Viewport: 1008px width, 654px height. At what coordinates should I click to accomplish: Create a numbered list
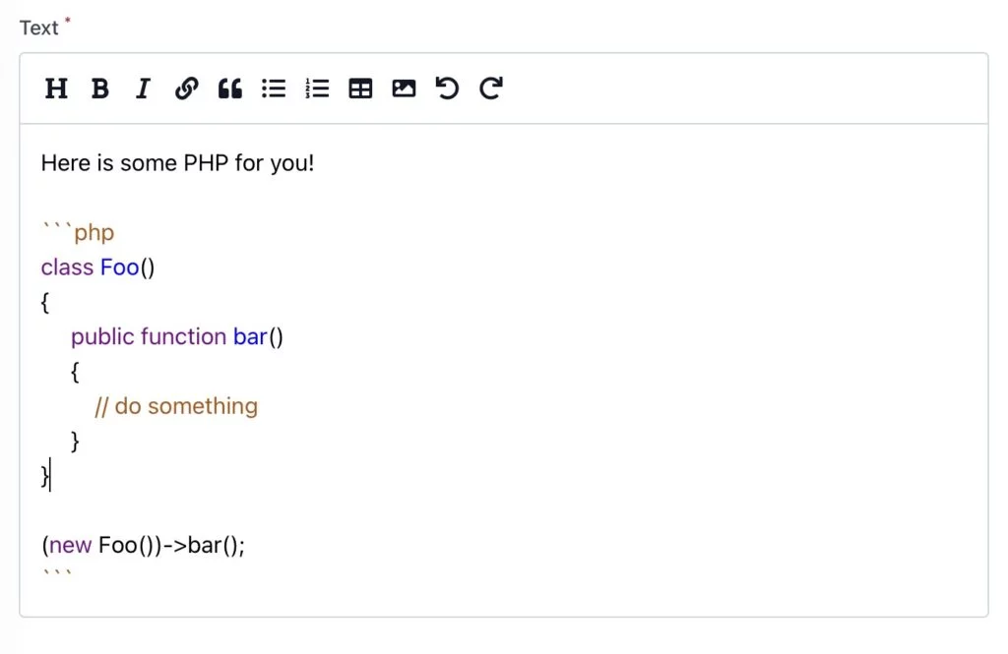coord(317,88)
